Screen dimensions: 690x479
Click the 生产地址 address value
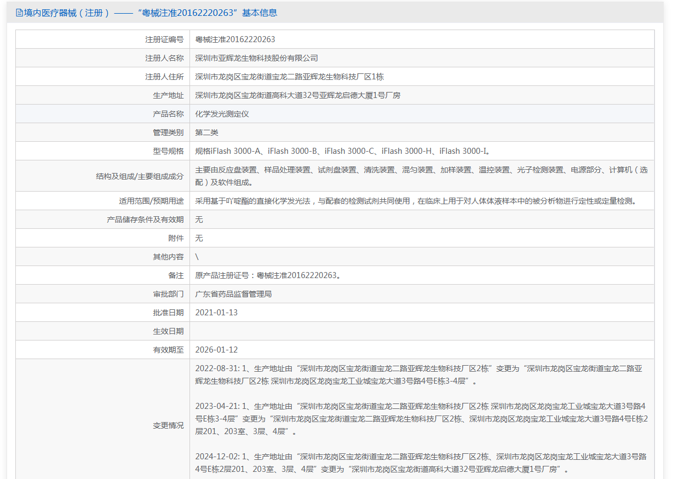coord(297,95)
